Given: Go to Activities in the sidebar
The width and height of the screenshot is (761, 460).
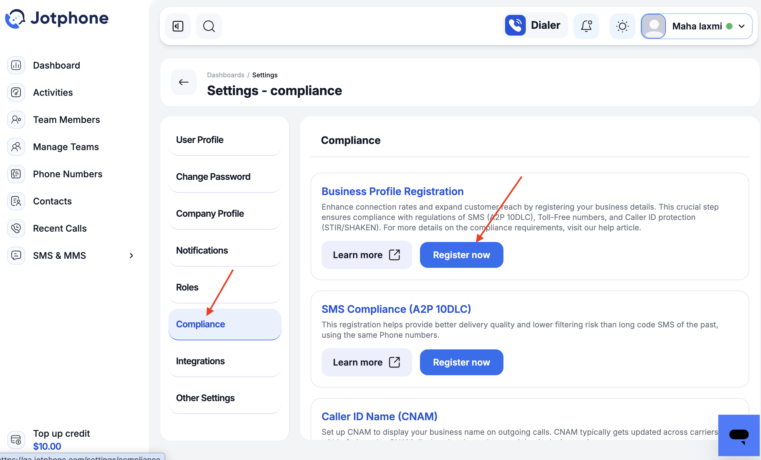Looking at the screenshot, I should 53,93.
